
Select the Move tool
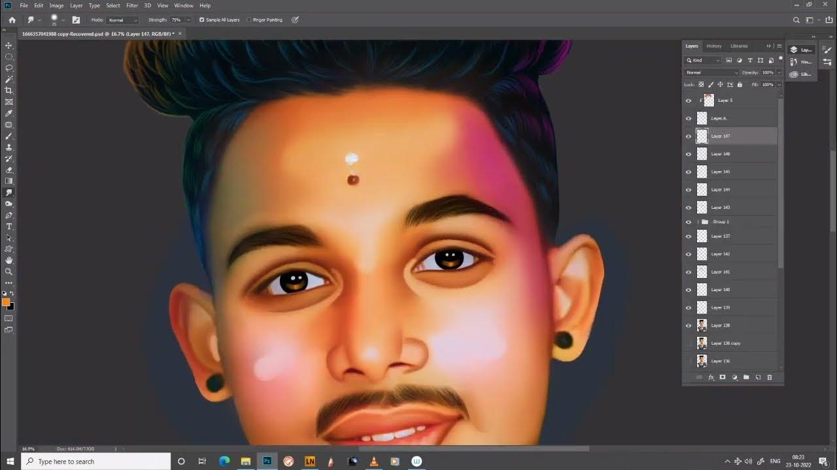coord(9,45)
